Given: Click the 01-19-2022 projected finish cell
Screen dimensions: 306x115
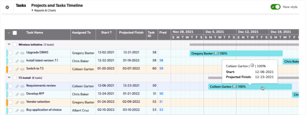Looking at the screenshot, I should pos(131,60).
